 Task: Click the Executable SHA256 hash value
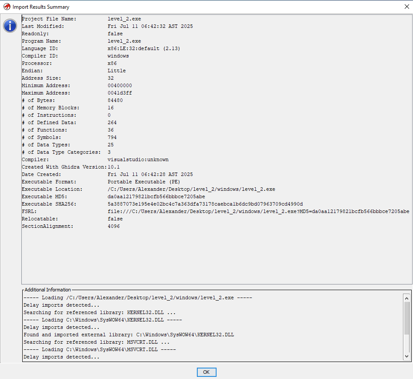coord(205,204)
